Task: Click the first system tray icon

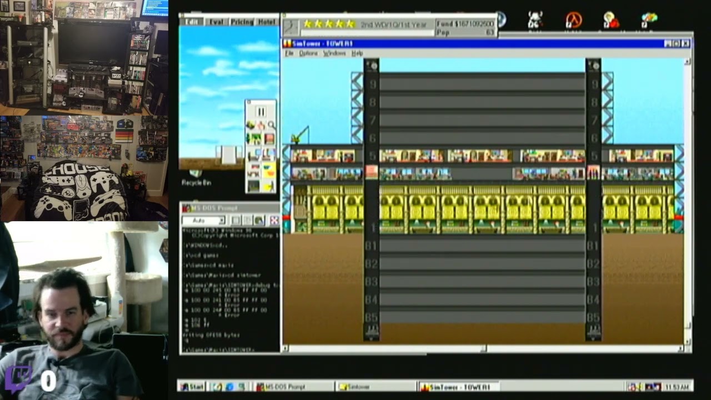Action: click(633, 387)
